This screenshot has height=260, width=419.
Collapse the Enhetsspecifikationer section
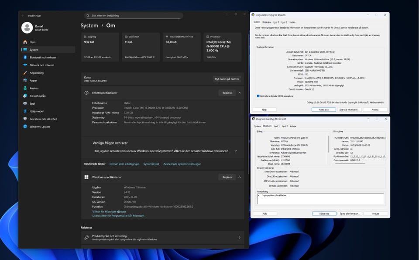coord(239,93)
